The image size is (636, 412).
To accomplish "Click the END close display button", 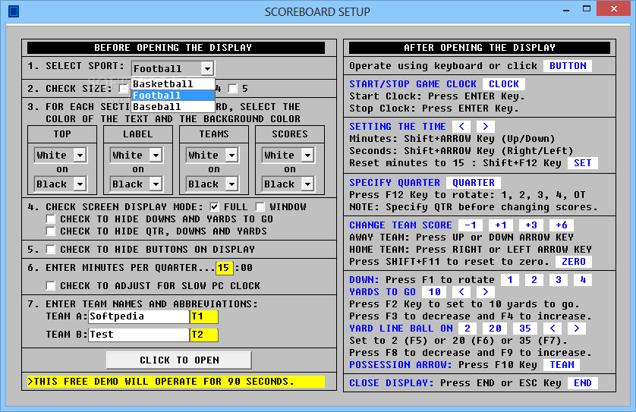I will tap(582, 383).
